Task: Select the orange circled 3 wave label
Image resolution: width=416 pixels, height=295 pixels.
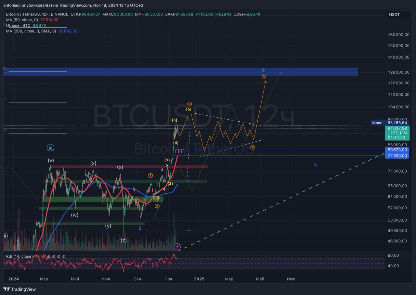Action: coord(189,104)
